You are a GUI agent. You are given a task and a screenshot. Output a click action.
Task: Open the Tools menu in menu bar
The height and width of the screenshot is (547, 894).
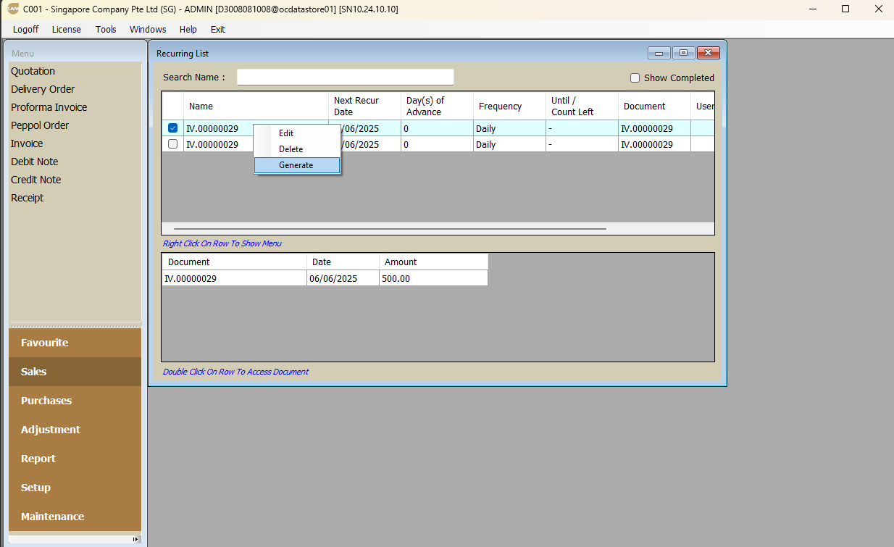coord(106,30)
